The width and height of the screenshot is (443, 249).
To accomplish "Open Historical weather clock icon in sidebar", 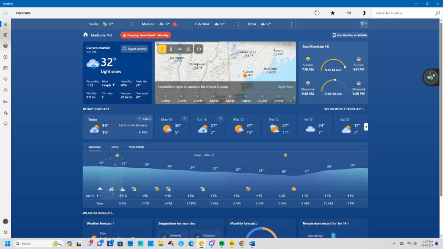I will (6, 57).
